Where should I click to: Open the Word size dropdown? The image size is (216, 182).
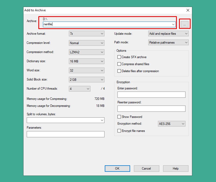[87, 70]
